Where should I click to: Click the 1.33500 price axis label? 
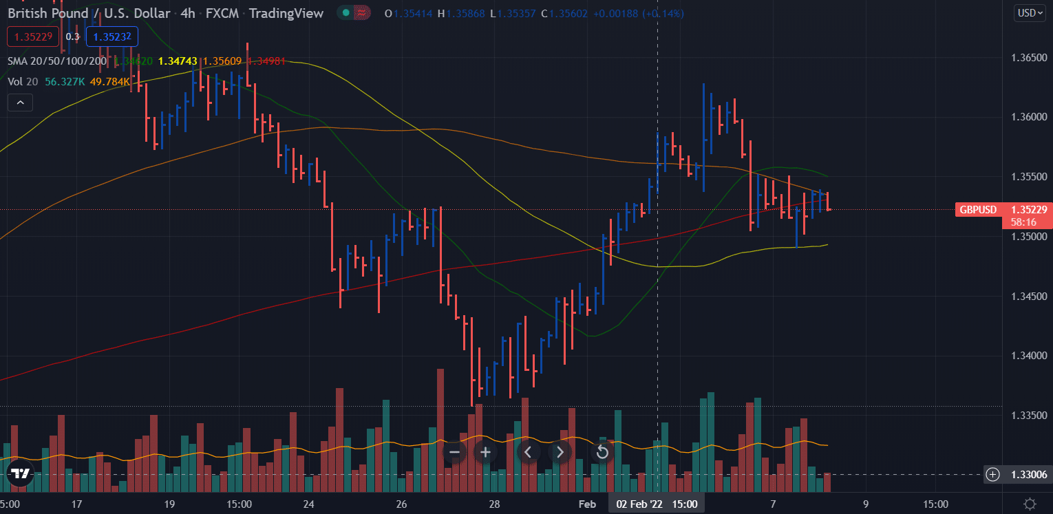(1028, 416)
